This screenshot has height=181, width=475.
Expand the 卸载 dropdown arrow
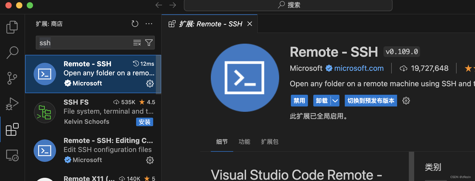click(x=335, y=101)
